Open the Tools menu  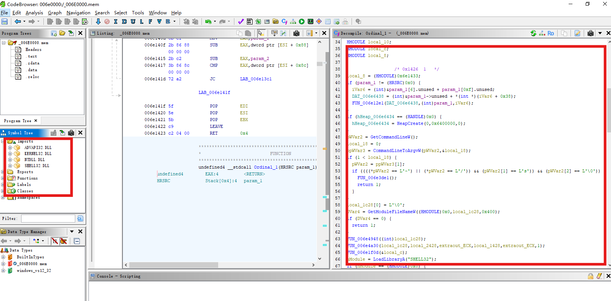pos(138,12)
